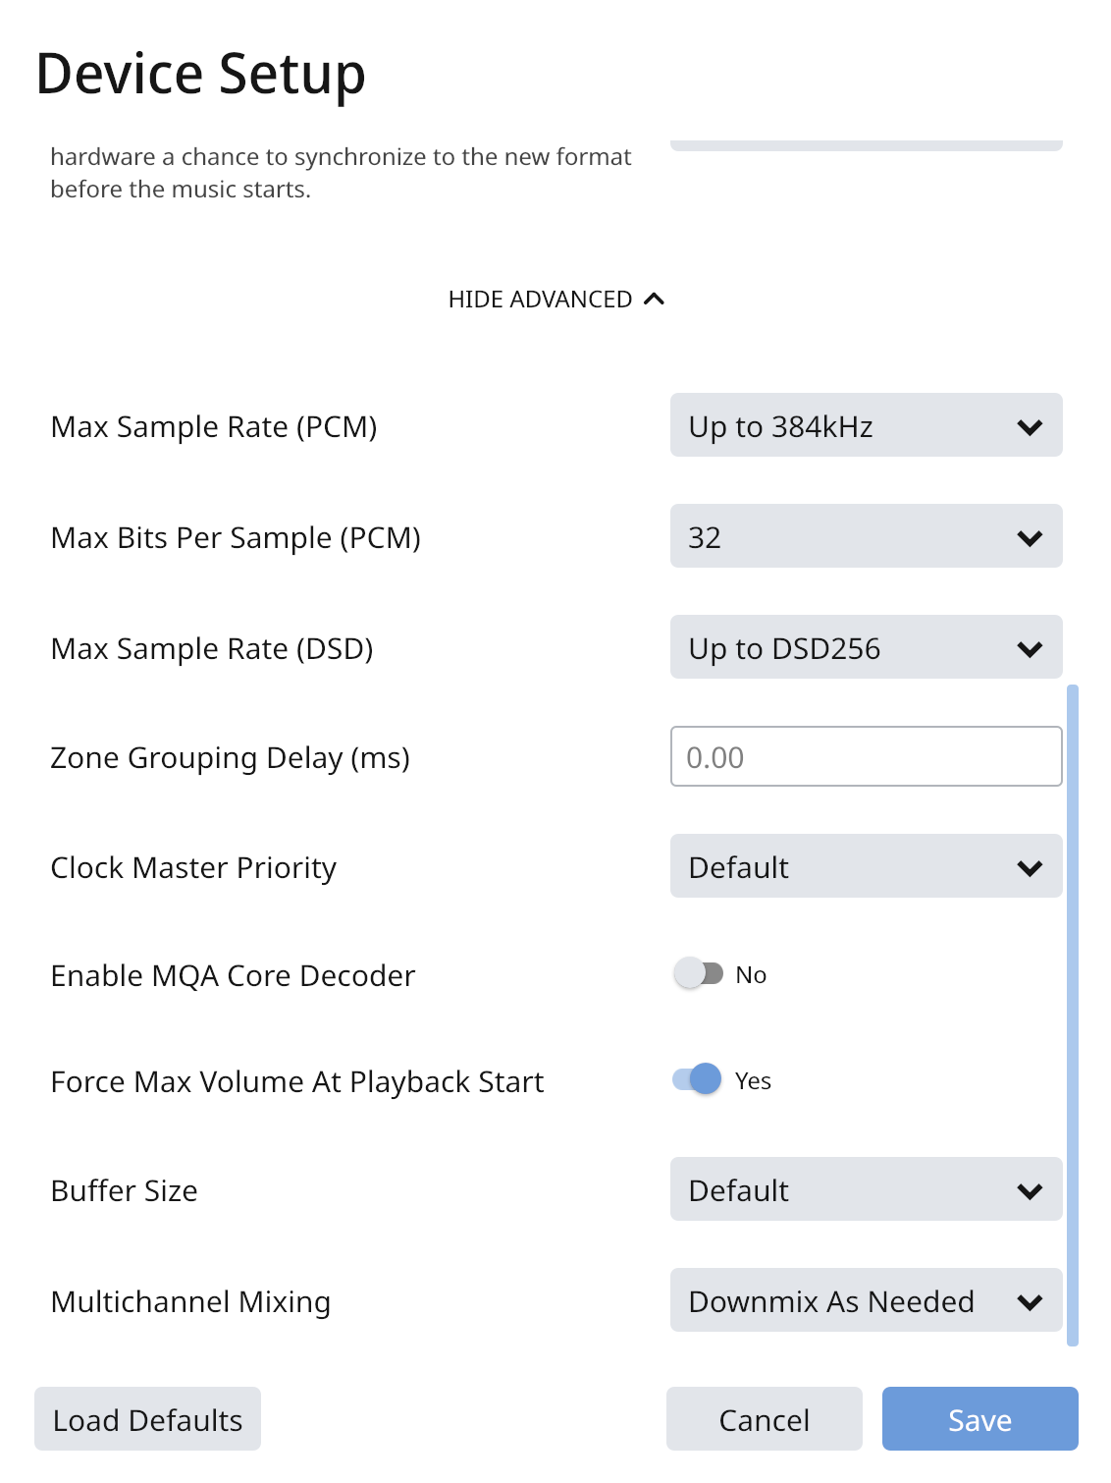Enable the MQA Core Decoder toggle
This screenshot has width=1111, height=1483.
pyautogui.click(x=699, y=974)
